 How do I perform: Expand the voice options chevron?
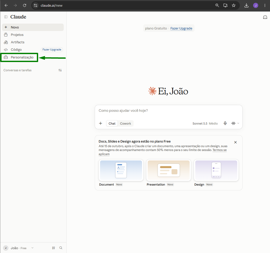(238, 123)
